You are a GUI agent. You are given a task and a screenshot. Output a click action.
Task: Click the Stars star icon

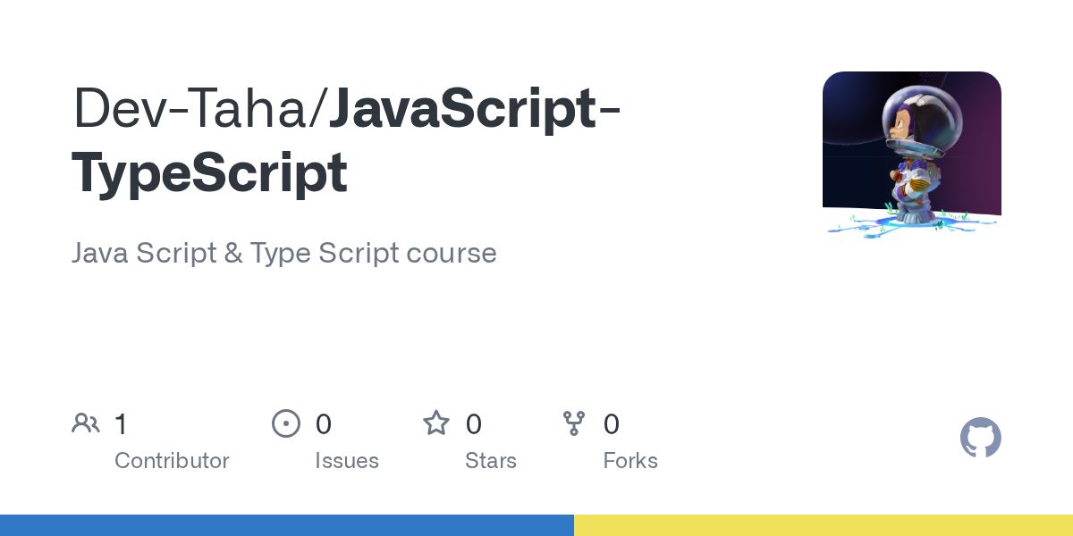[436, 423]
